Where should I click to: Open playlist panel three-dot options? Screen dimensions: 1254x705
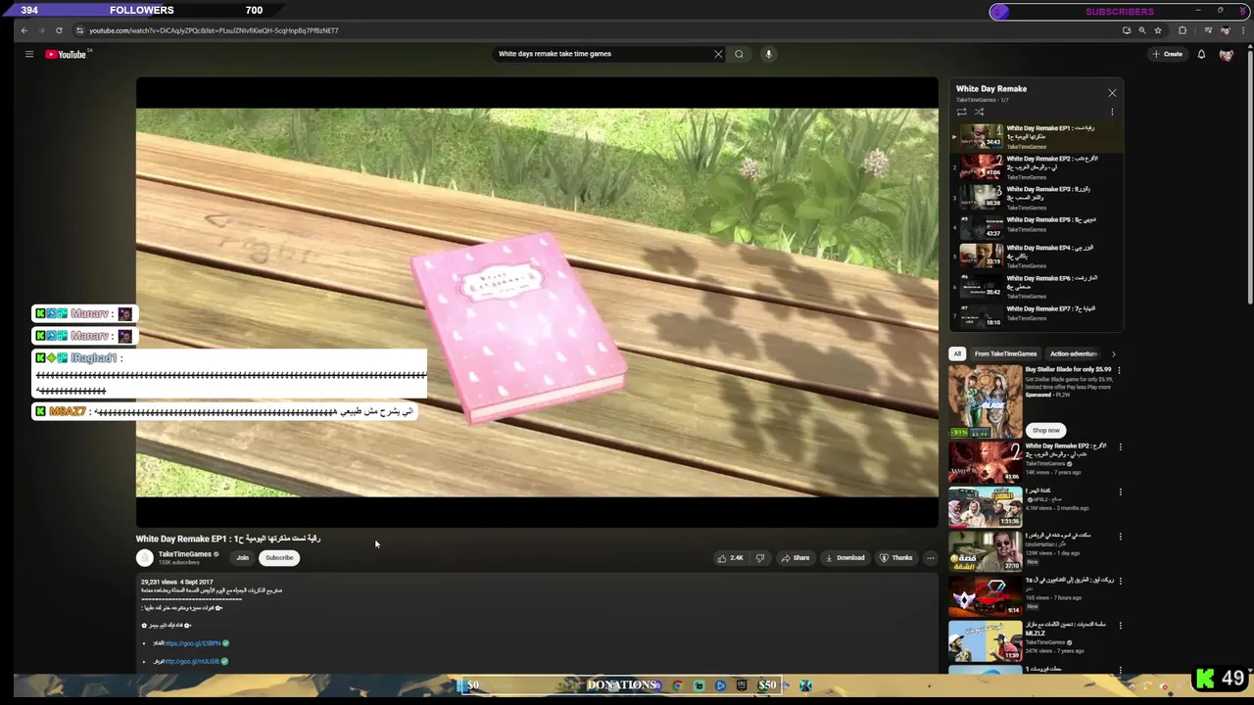(x=1112, y=112)
